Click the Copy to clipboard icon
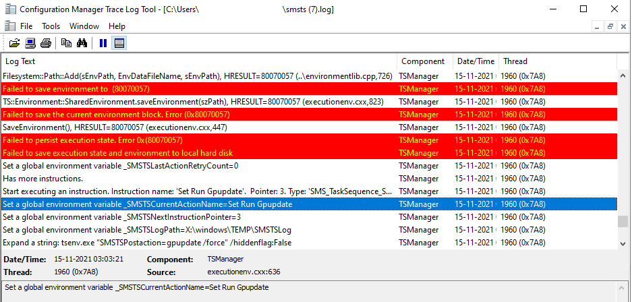This screenshot has height=302, width=632. 66,43
